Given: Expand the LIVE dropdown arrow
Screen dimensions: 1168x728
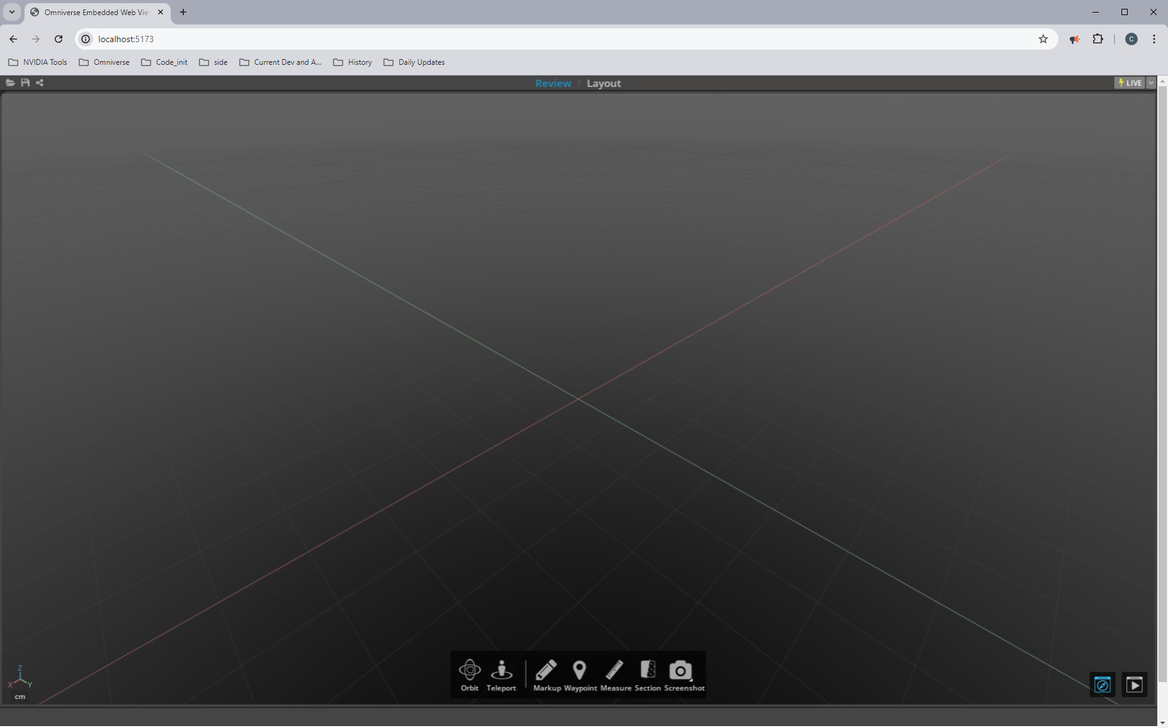Looking at the screenshot, I should click(1151, 82).
